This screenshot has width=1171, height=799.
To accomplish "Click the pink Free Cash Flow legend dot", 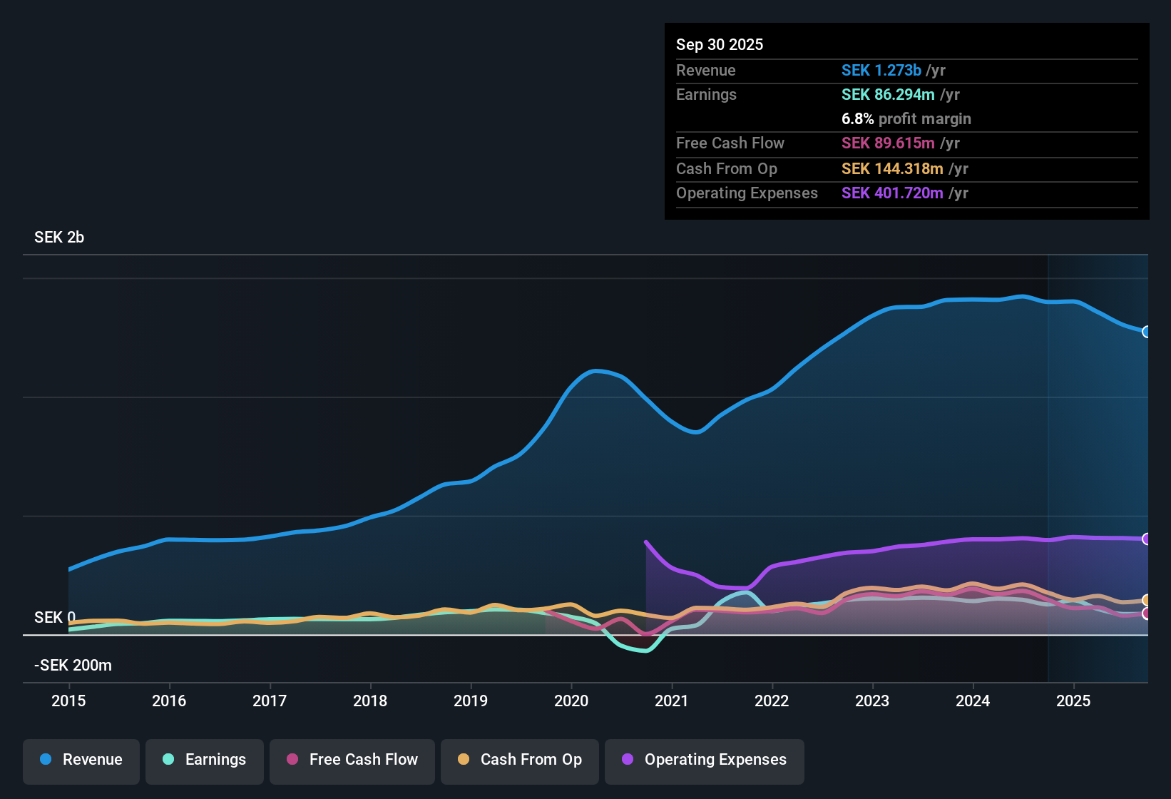I will click(292, 760).
